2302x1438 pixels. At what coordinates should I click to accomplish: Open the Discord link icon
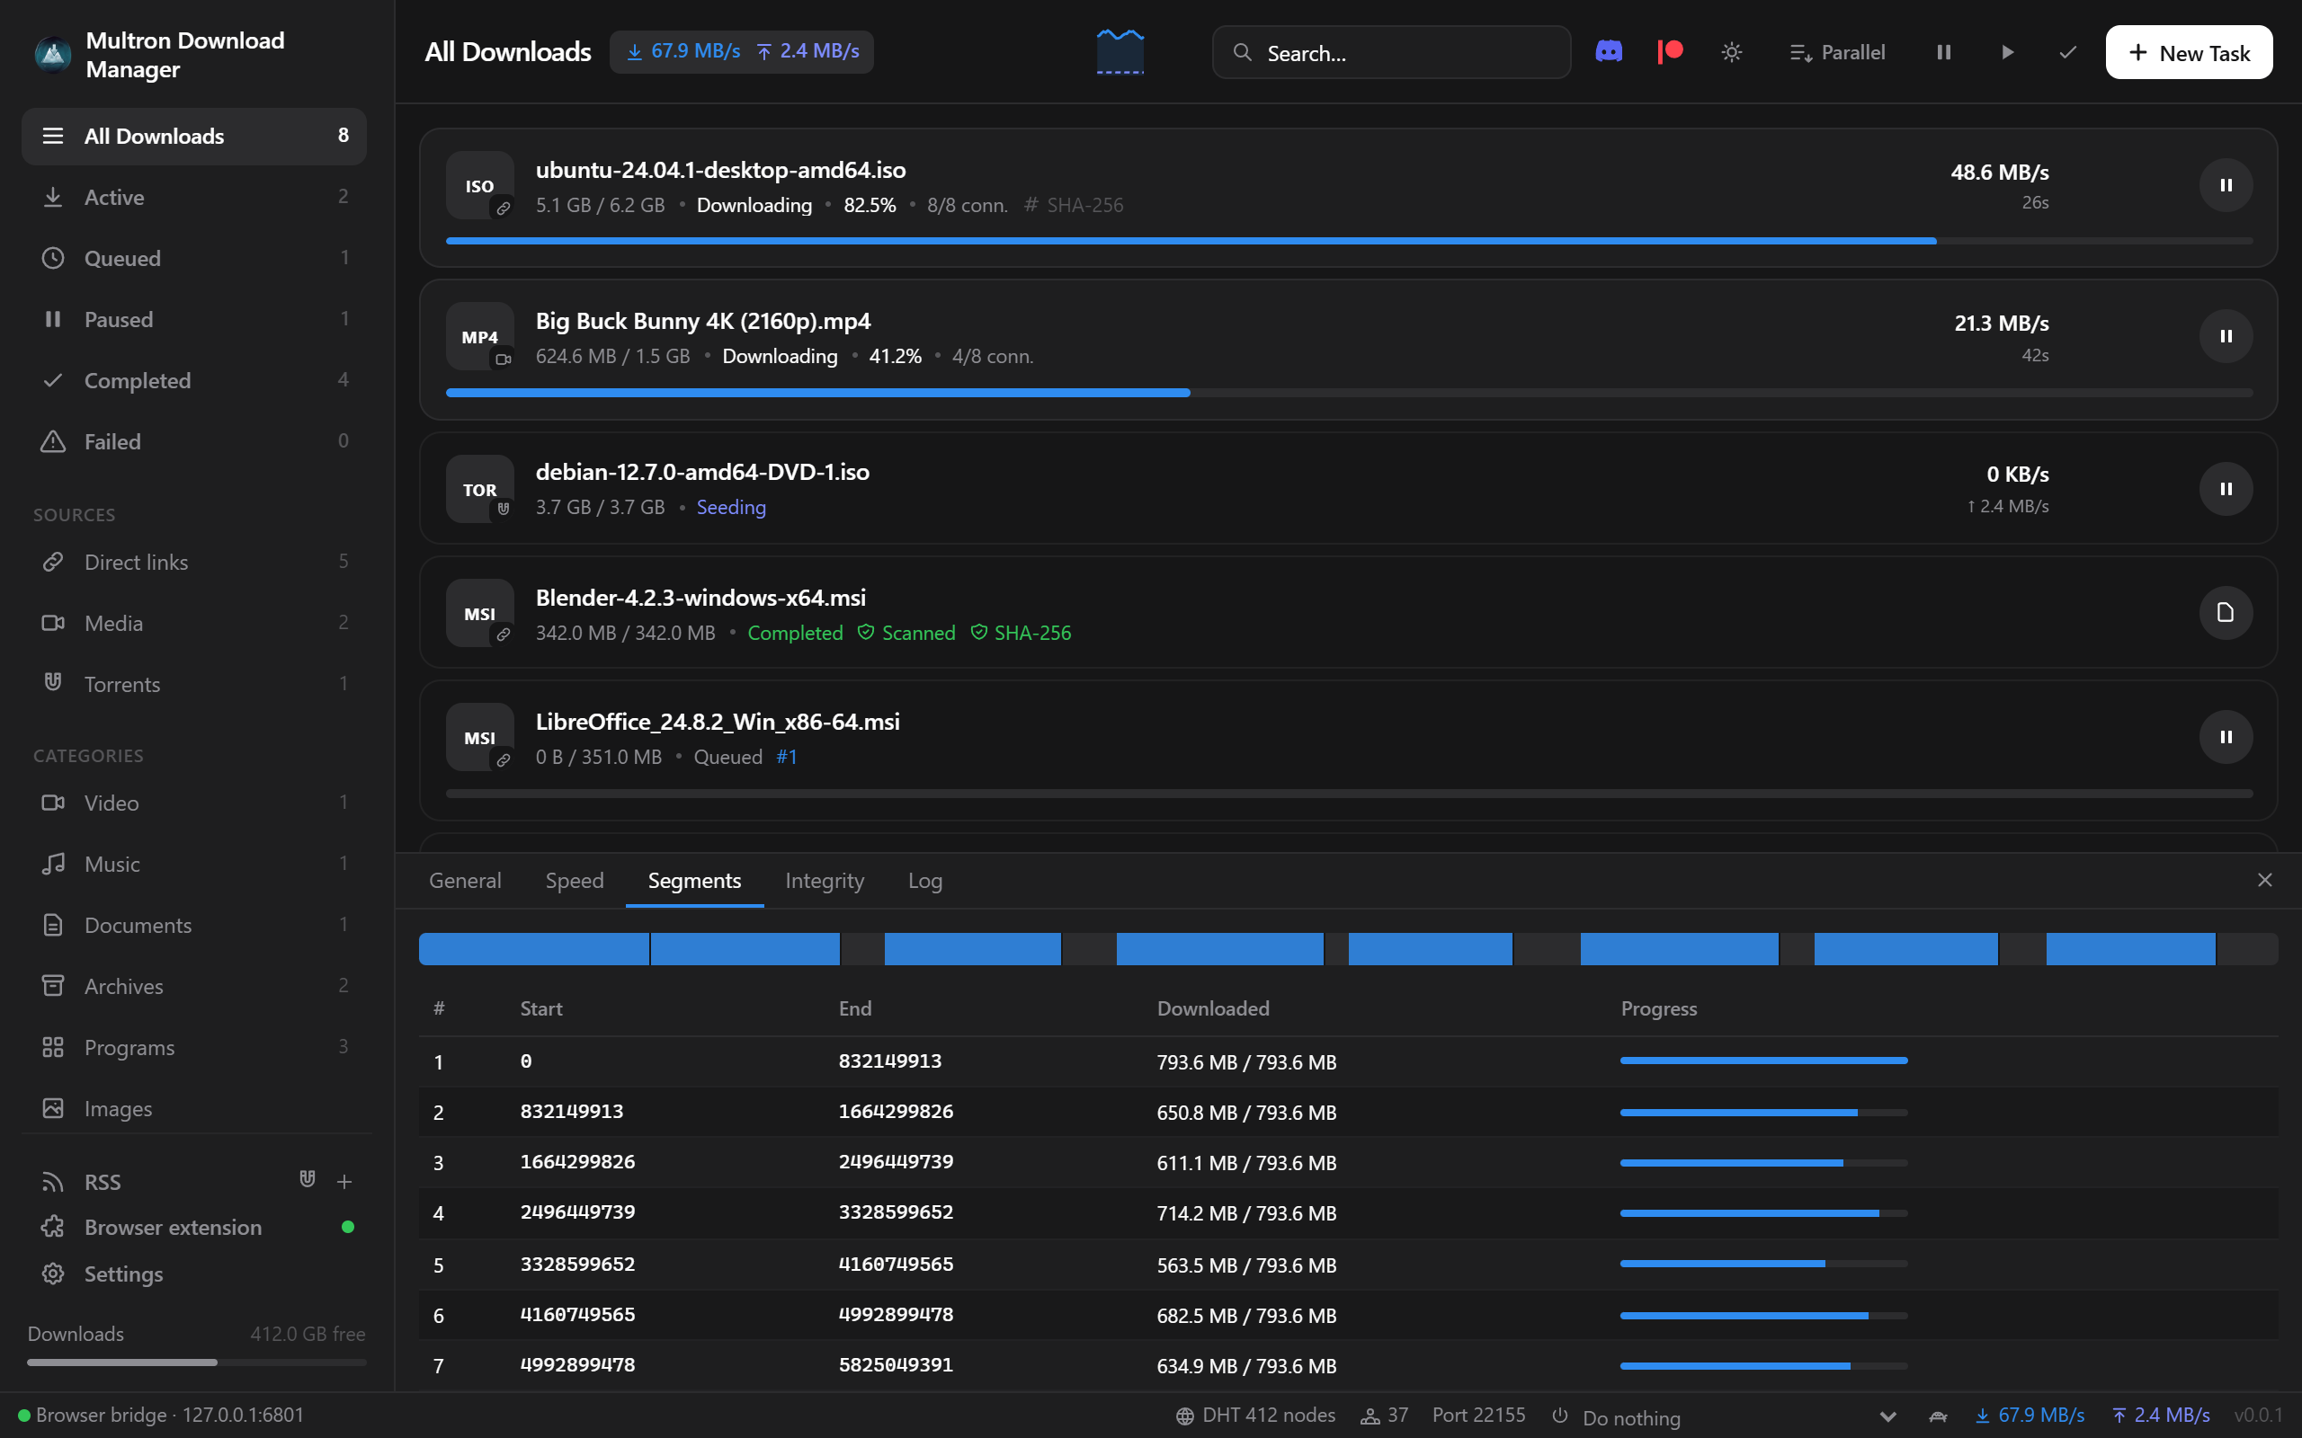pos(1609,51)
